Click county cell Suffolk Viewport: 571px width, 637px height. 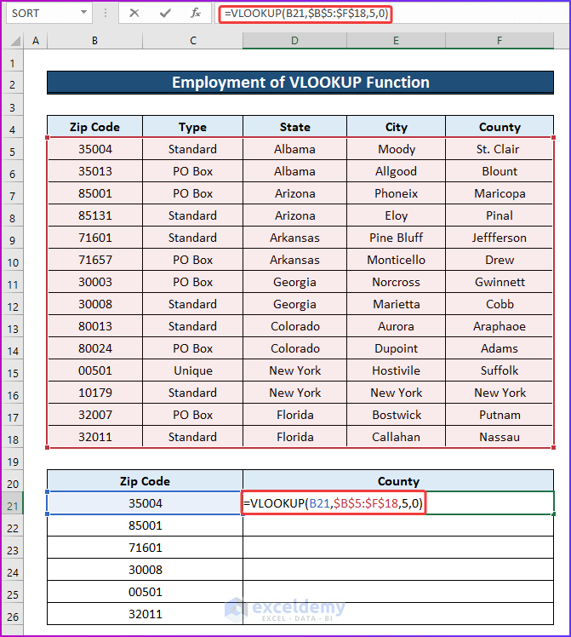click(x=500, y=370)
